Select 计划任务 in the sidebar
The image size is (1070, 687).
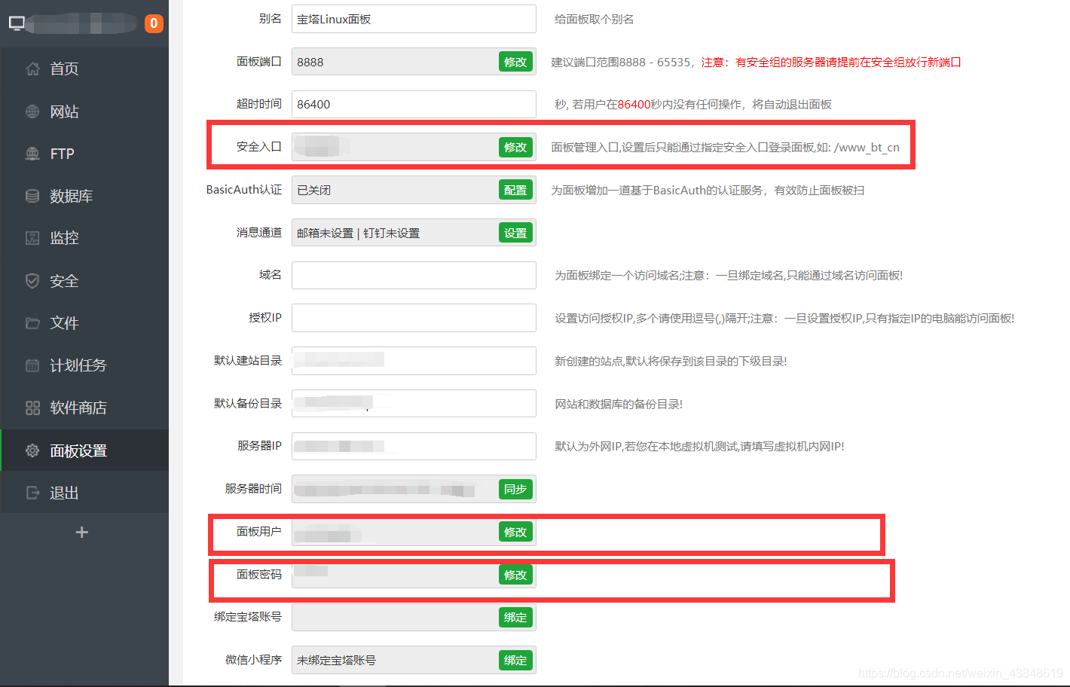point(84,365)
